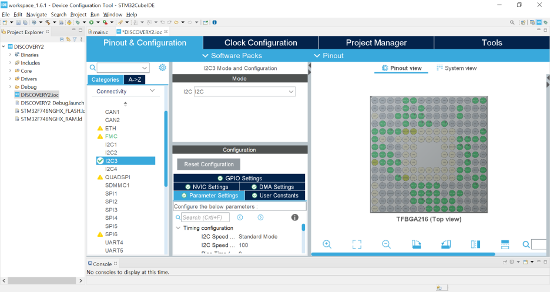This screenshot has width=550, height=292.
Task: Click the New file toolbar icon
Action: (5, 22)
